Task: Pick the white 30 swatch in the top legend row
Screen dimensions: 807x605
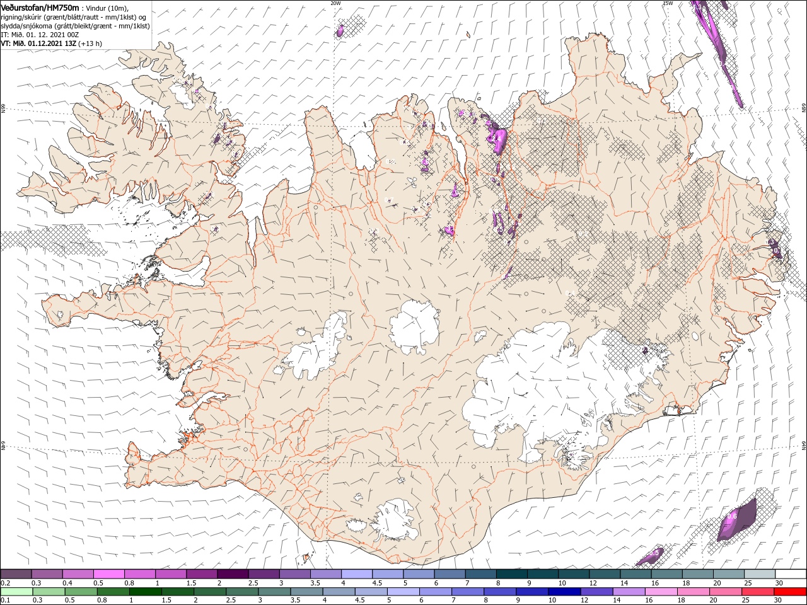Action: pos(791,573)
